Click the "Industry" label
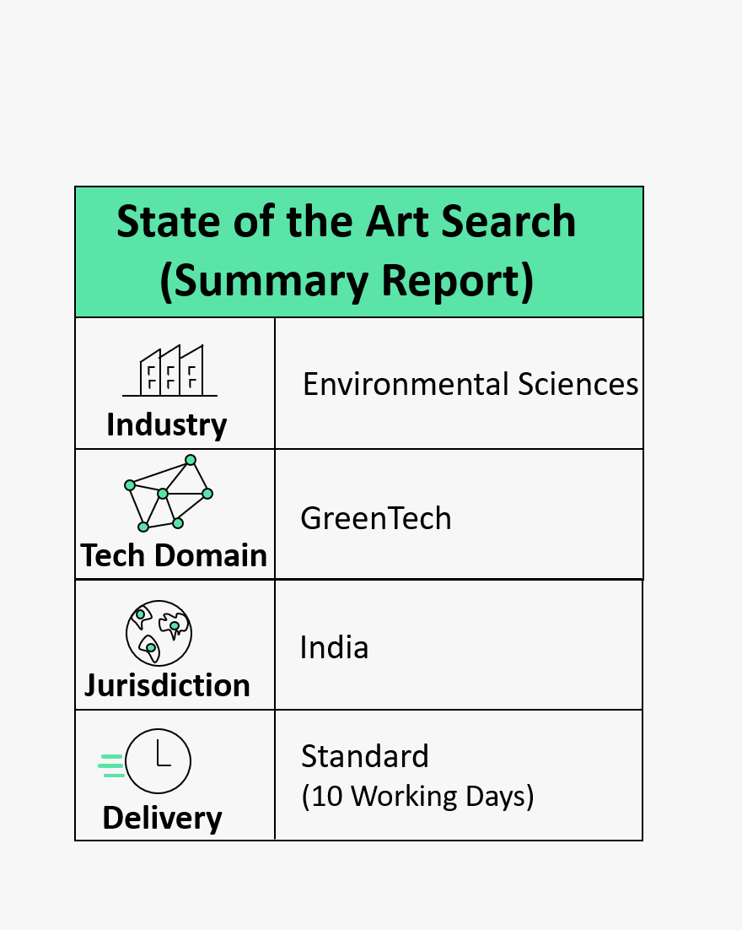742x930 pixels. (166, 424)
